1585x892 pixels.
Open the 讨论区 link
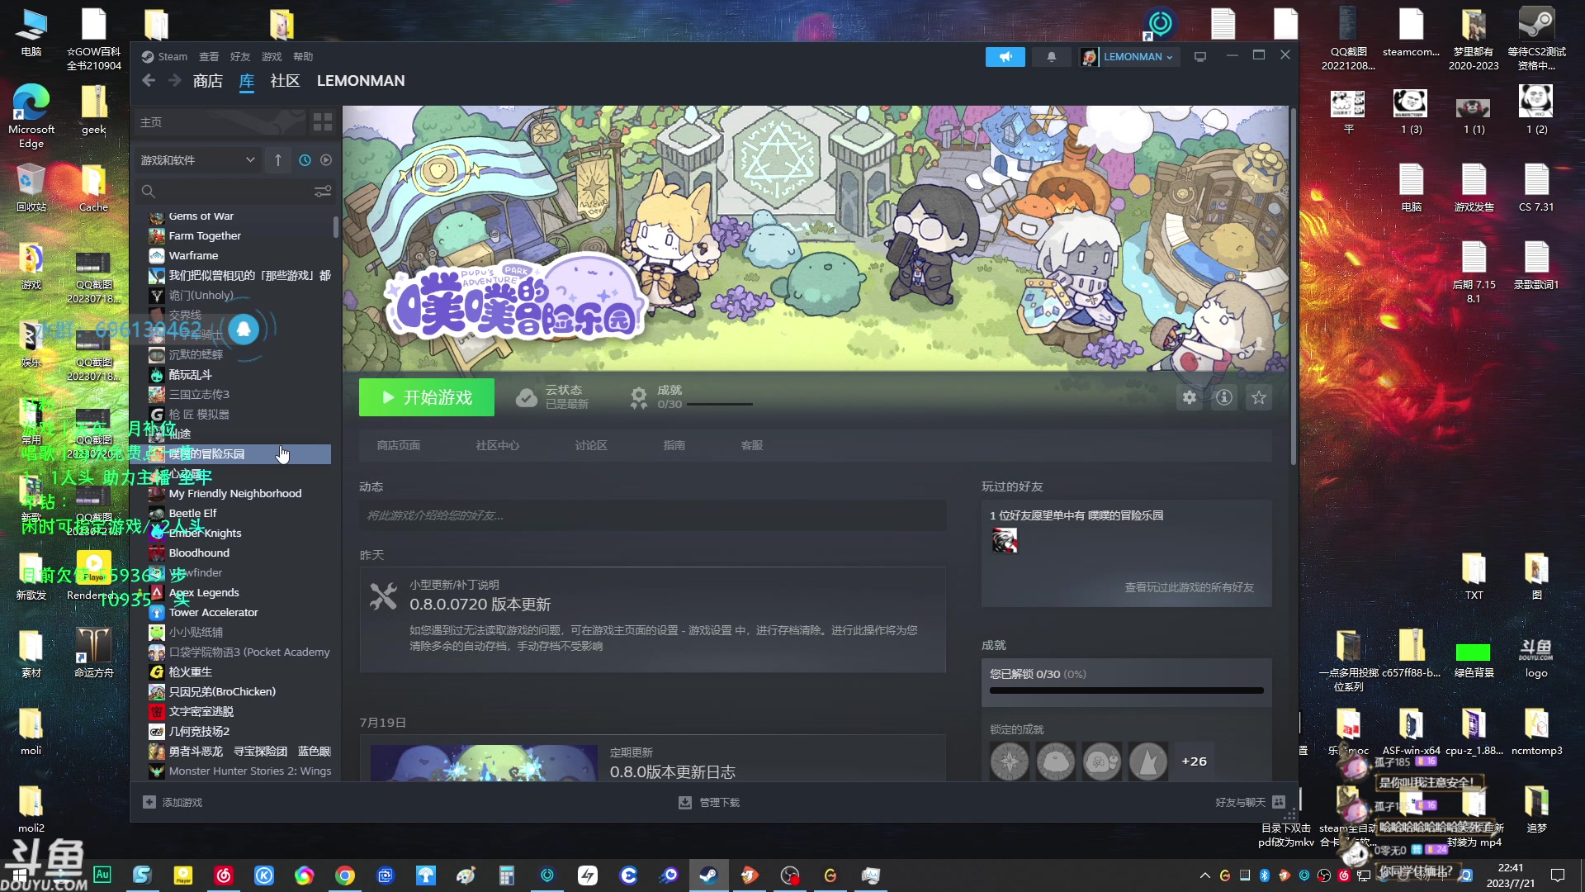point(591,445)
